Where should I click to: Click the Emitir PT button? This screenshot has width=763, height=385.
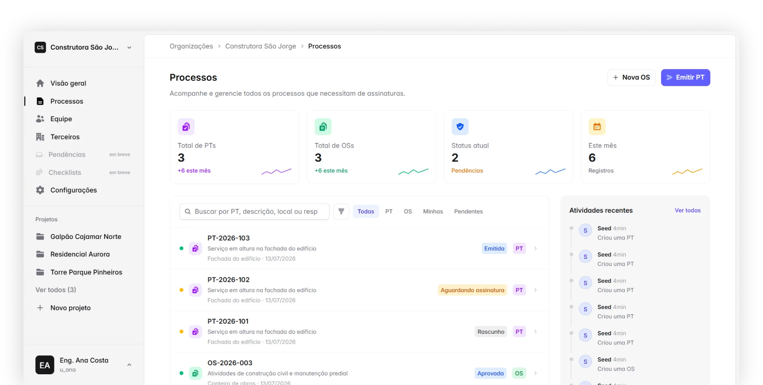coord(686,77)
